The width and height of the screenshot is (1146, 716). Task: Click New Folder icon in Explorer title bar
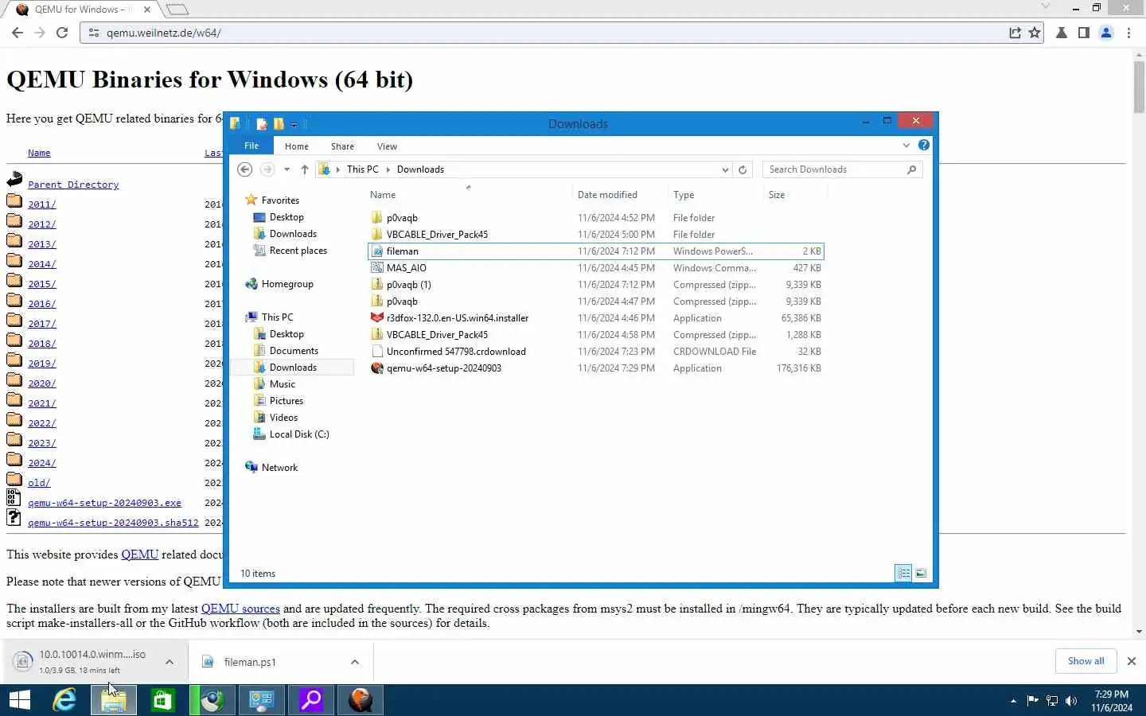(279, 123)
